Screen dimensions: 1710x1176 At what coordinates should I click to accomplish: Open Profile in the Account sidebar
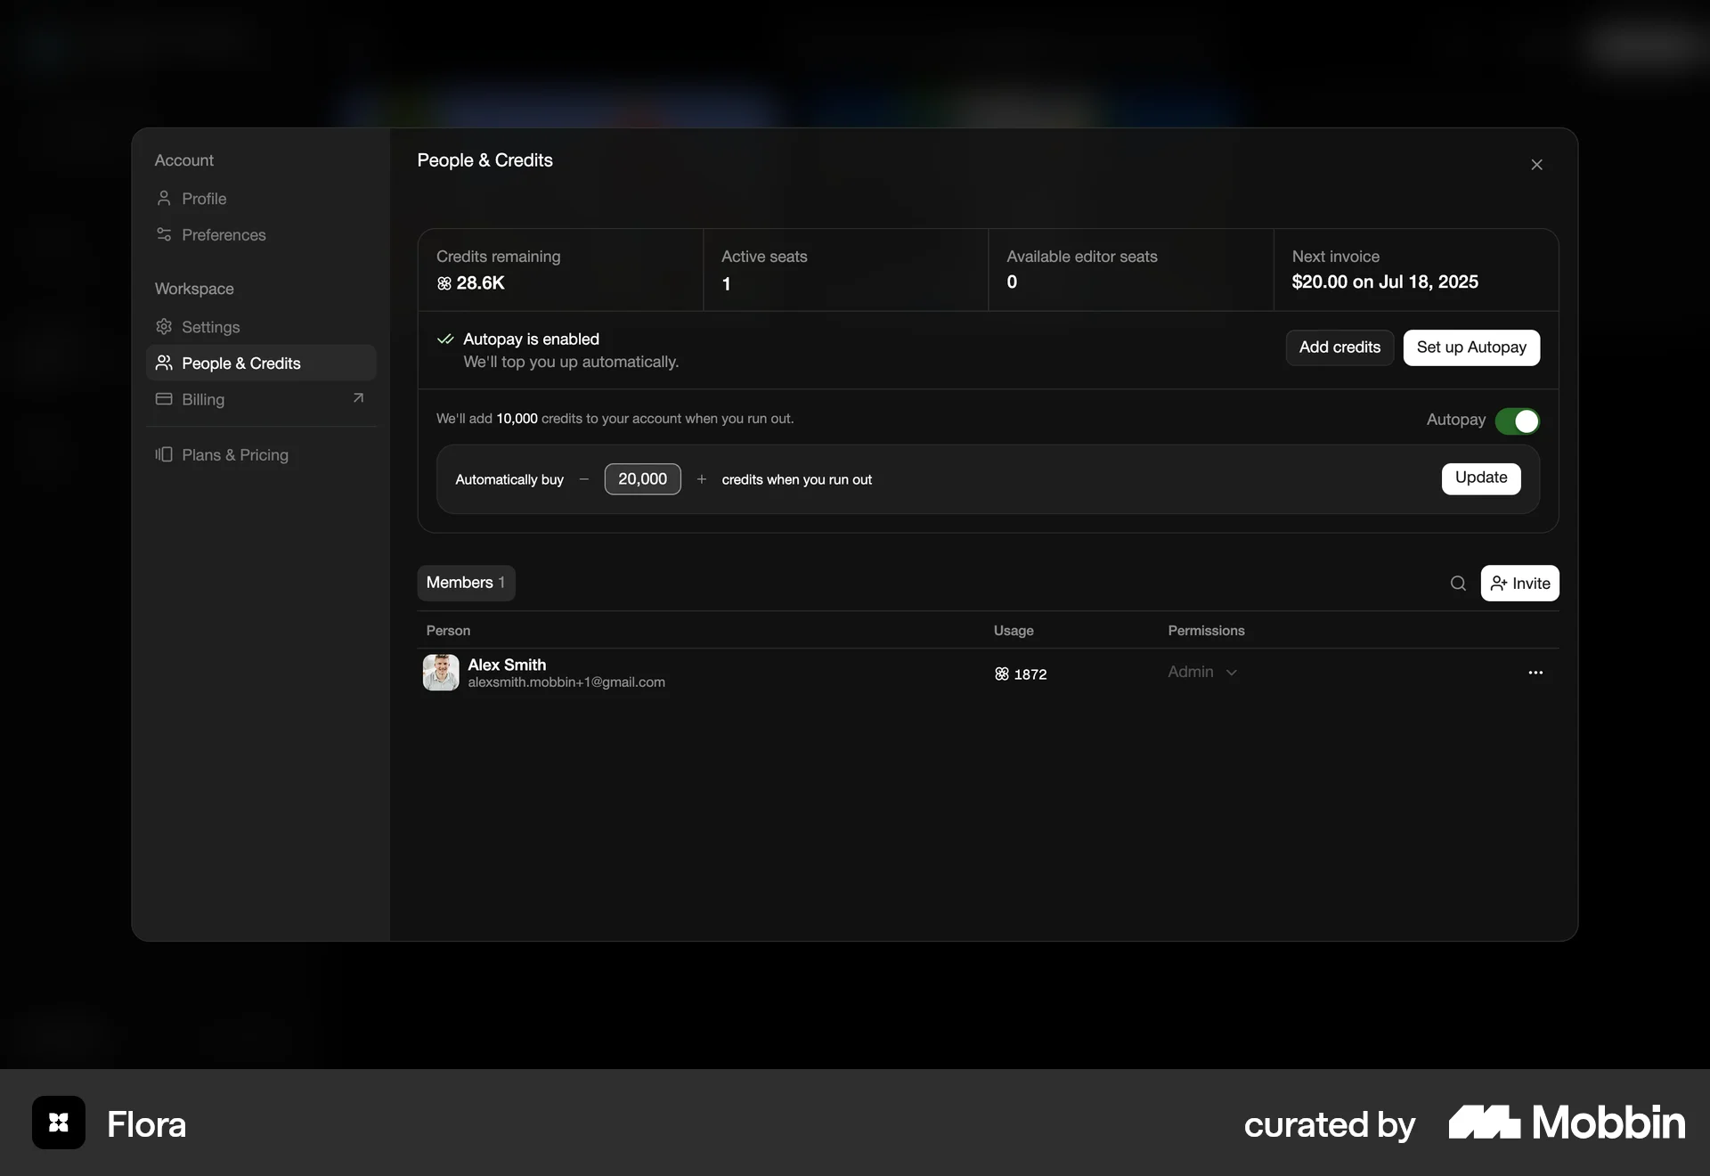pyautogui.click(x=204, y=199)
